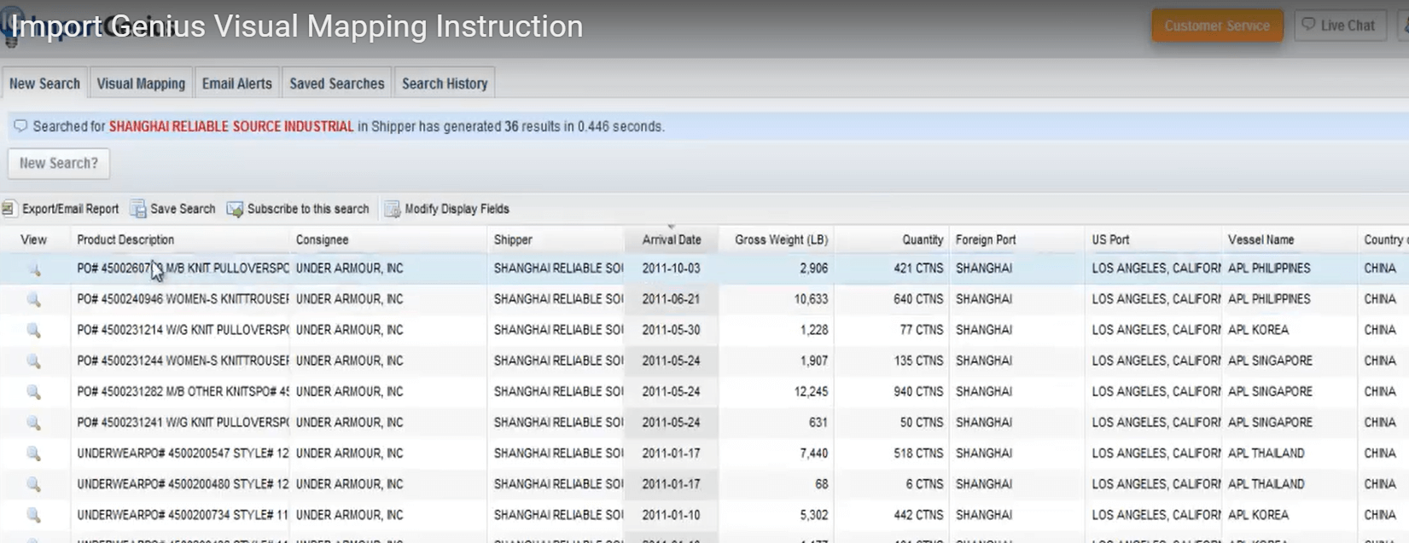
Task: Switch to the New Search tab
Action: click(44, 84)
